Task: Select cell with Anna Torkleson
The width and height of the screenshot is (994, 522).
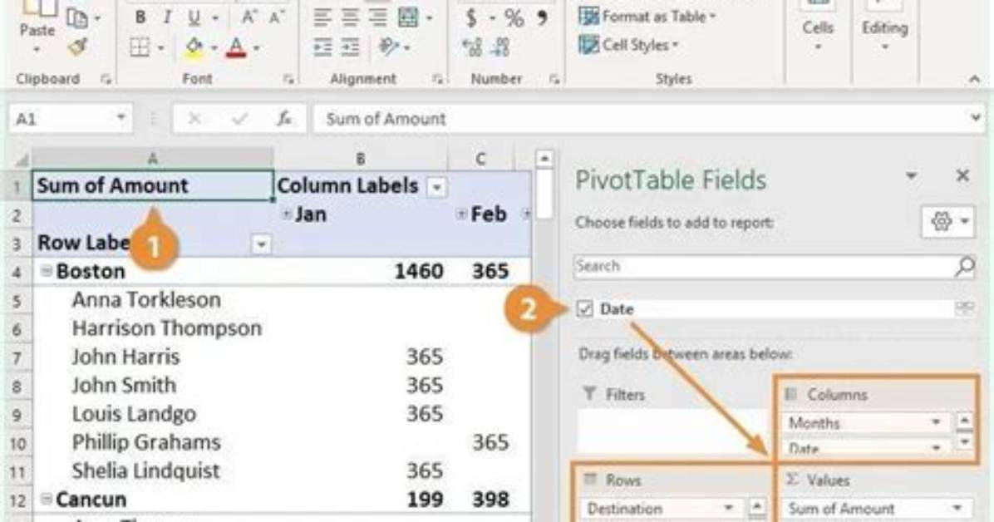Action: click(152, 299)
